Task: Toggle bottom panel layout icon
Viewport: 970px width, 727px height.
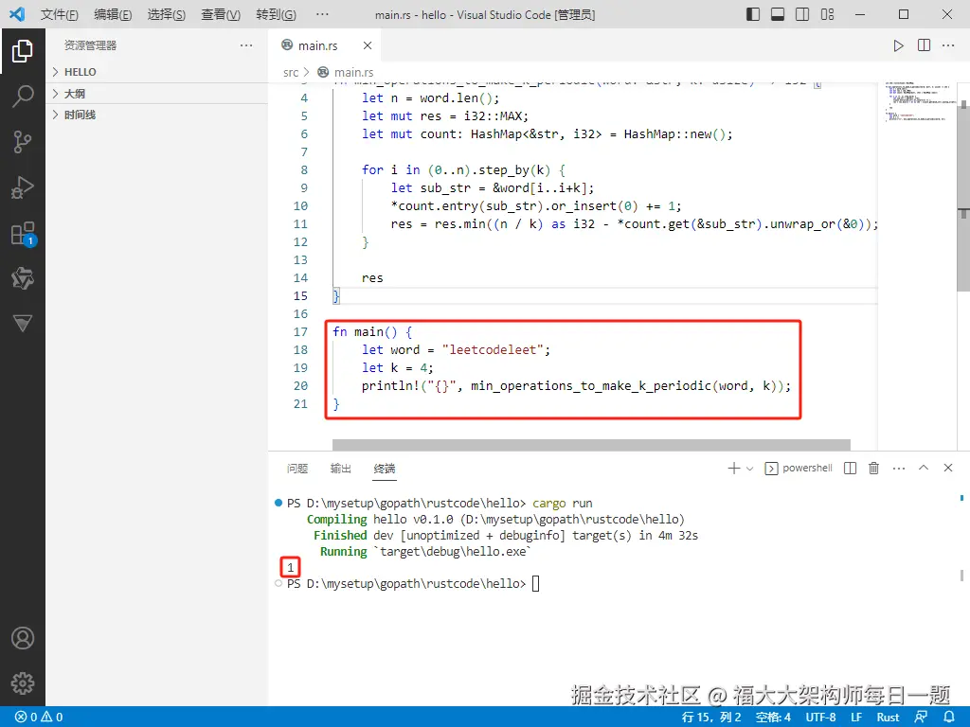Action: coord(778,14)
